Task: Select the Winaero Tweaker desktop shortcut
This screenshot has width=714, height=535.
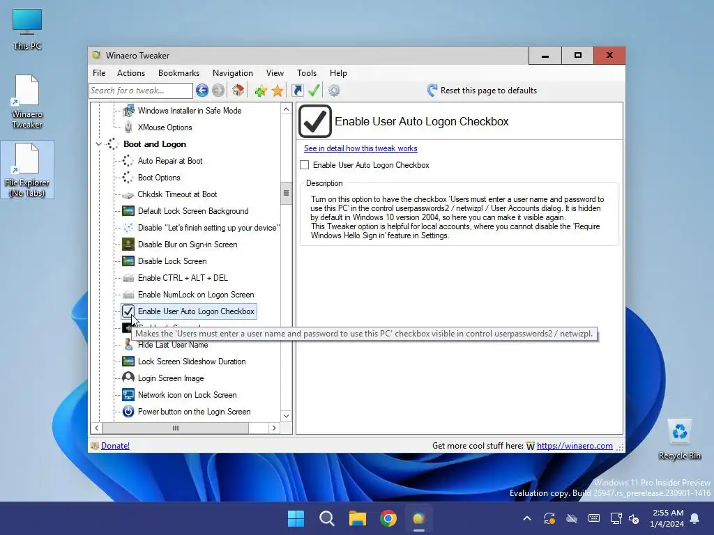Action: point(27,102)
